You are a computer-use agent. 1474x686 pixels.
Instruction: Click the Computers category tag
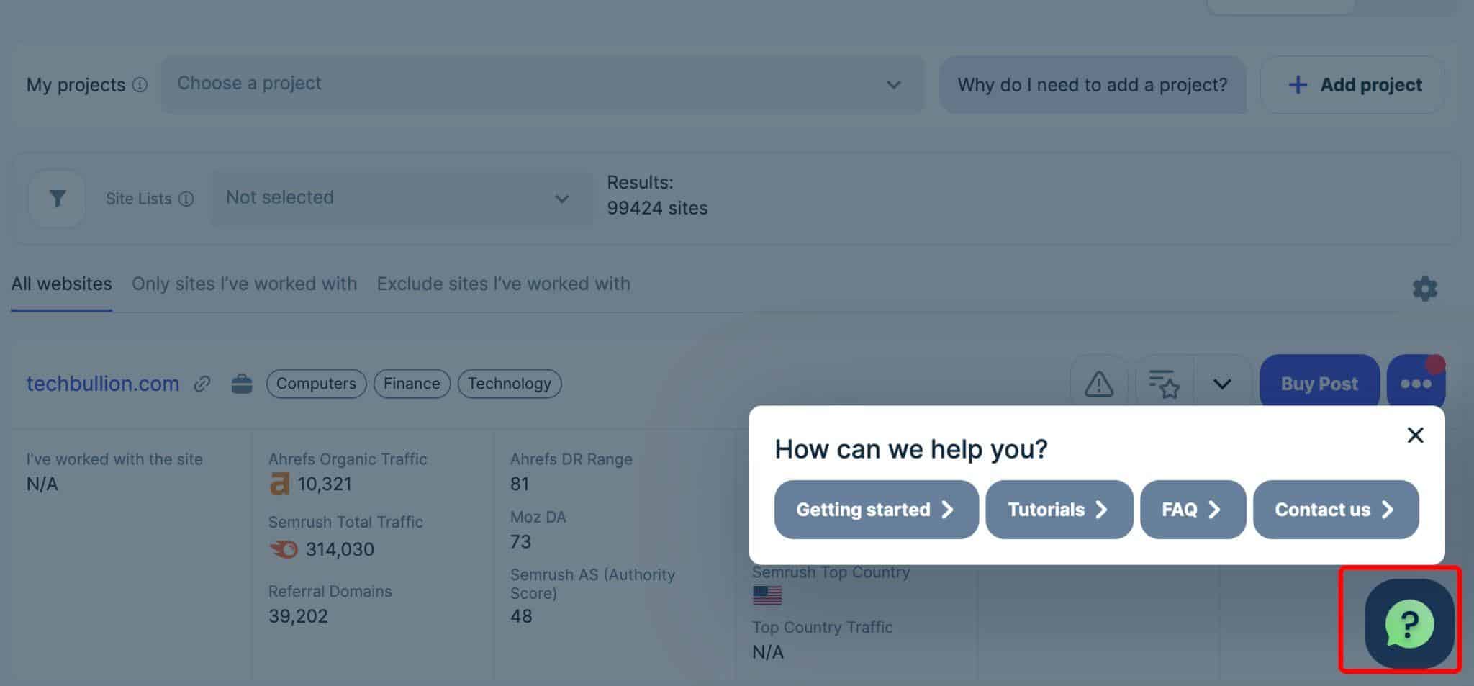(316, 384)
